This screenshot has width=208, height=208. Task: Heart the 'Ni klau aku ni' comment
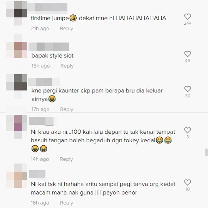(x=188, y=130)
